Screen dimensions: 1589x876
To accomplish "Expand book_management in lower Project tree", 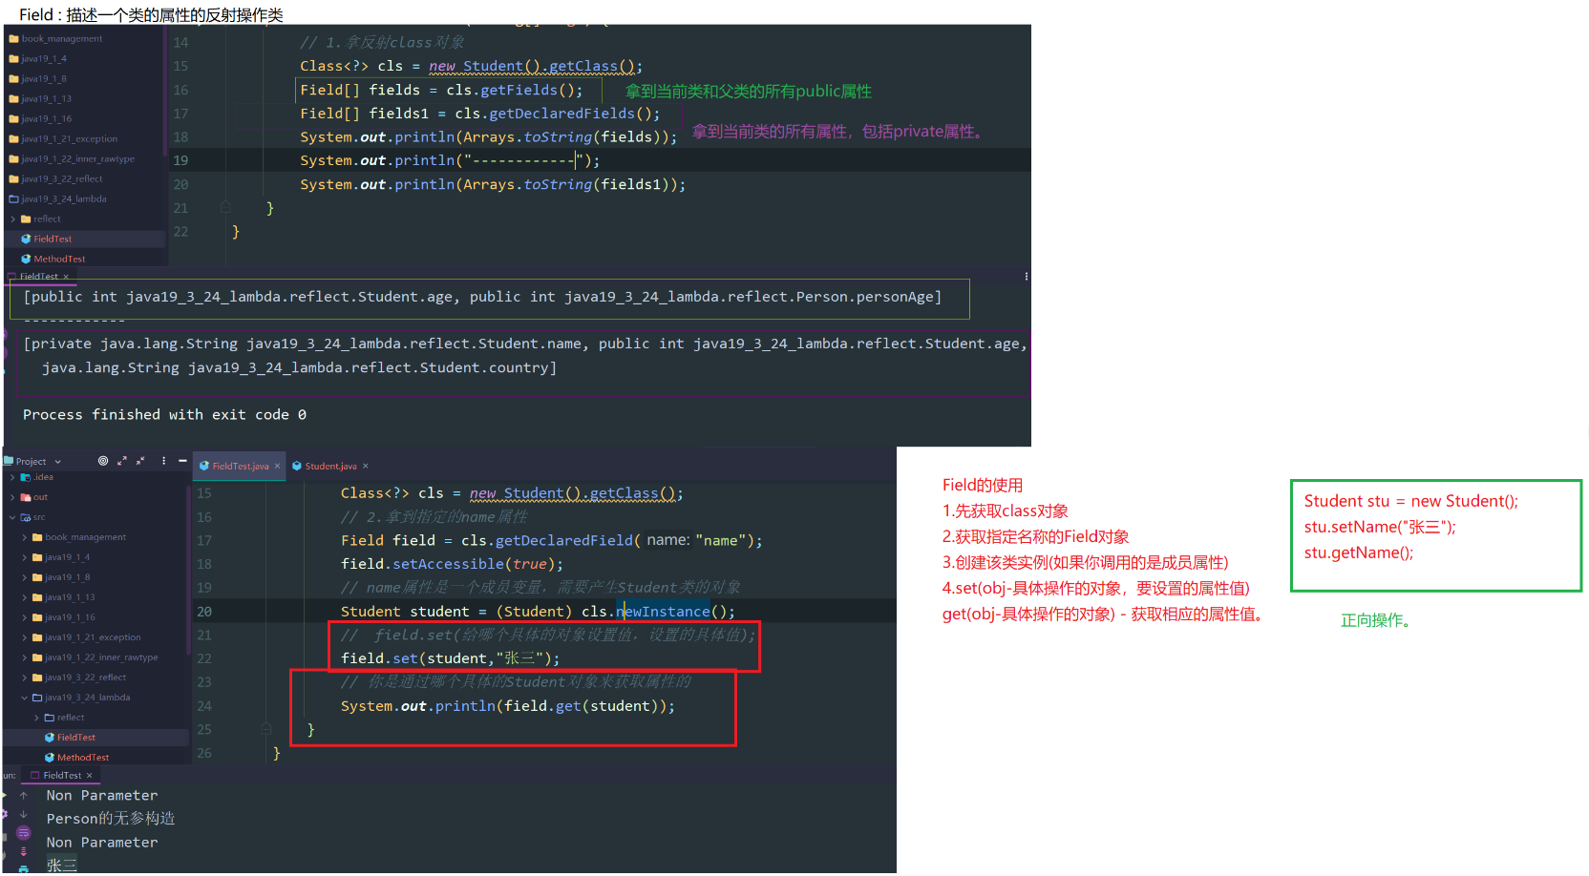I will pos(25,537).
